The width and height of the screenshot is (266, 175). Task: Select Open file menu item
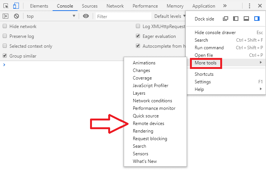[x=226, y=55]
